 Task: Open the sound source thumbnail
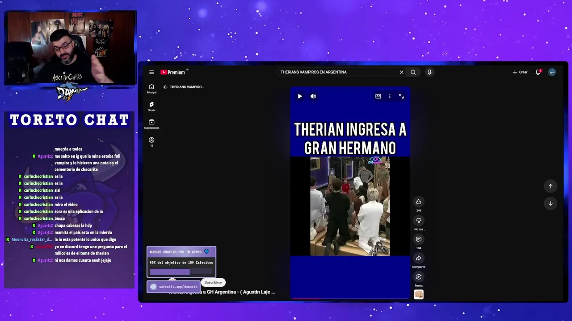[419, 294]
